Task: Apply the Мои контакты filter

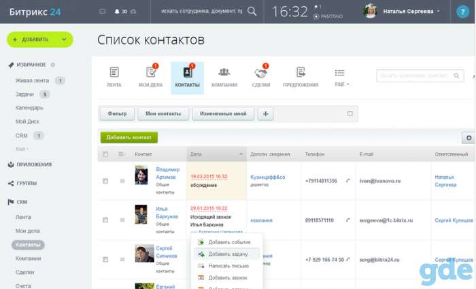Action: coord(163,114)
